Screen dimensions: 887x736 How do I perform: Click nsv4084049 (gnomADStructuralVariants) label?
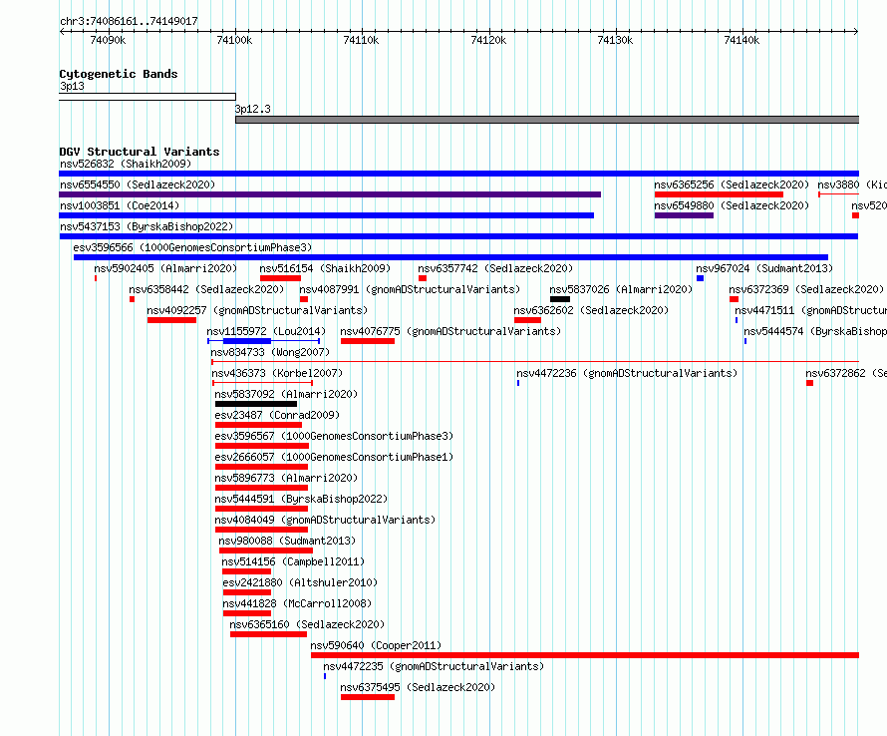(x=325, y=520)
